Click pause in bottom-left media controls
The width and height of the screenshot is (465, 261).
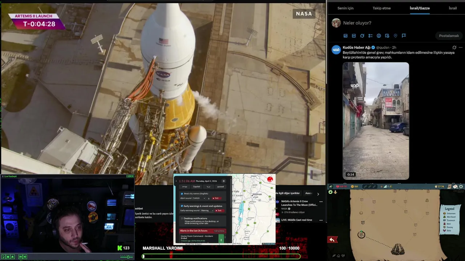tap(8, 257)
